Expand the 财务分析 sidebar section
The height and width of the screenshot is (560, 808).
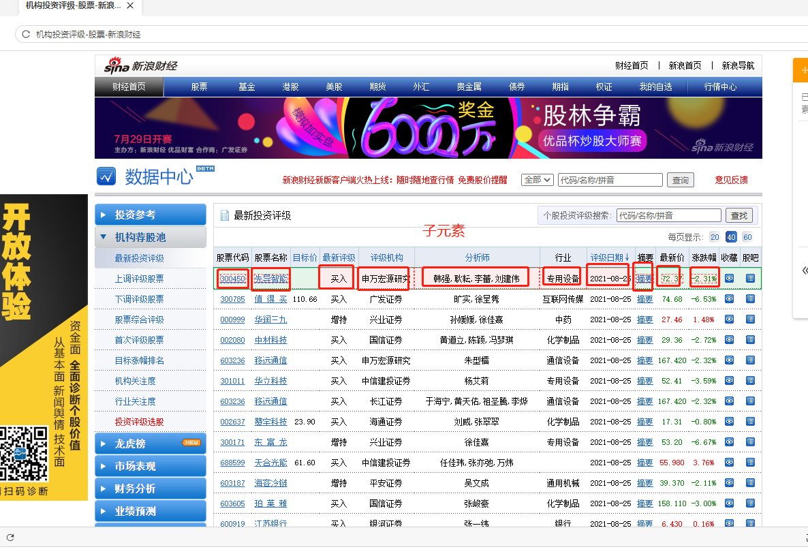pos(151,488)
